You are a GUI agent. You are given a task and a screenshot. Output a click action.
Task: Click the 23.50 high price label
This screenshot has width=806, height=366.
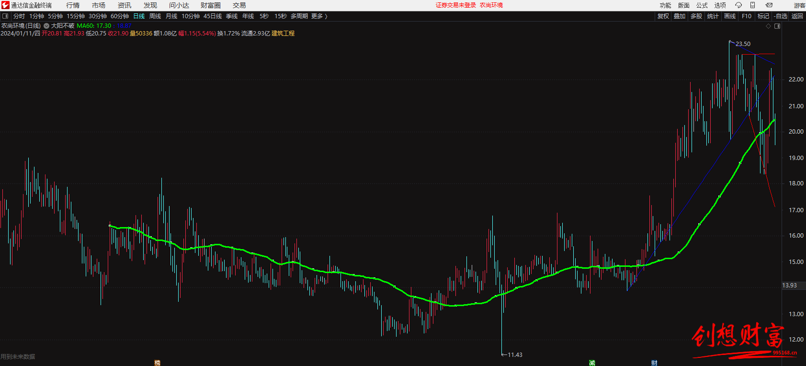[743, 44]
